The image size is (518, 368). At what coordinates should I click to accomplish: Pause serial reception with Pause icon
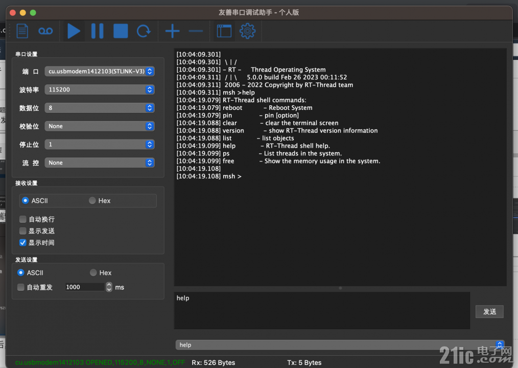pyautogui.click(x=97, y=31)
